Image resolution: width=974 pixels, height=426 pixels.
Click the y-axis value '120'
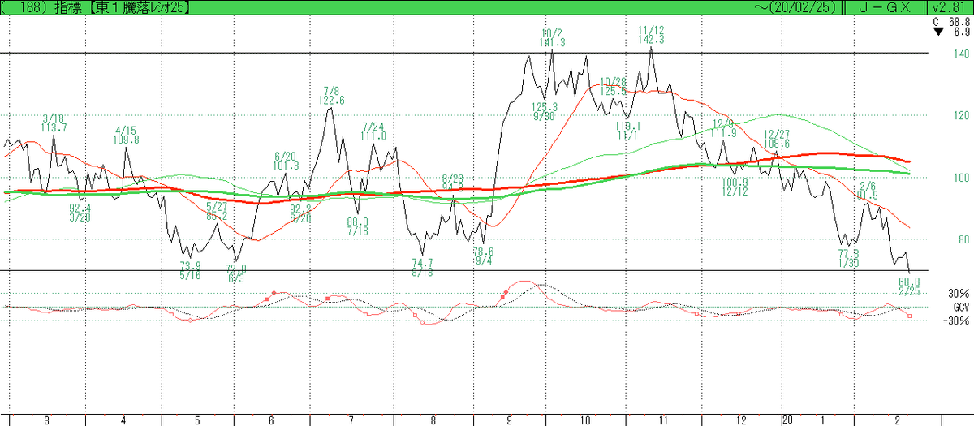click(963, 116)
